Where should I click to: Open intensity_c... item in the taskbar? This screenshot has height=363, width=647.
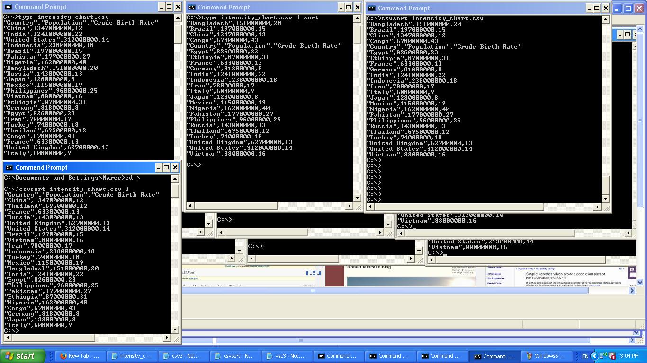tap(131, 356)
